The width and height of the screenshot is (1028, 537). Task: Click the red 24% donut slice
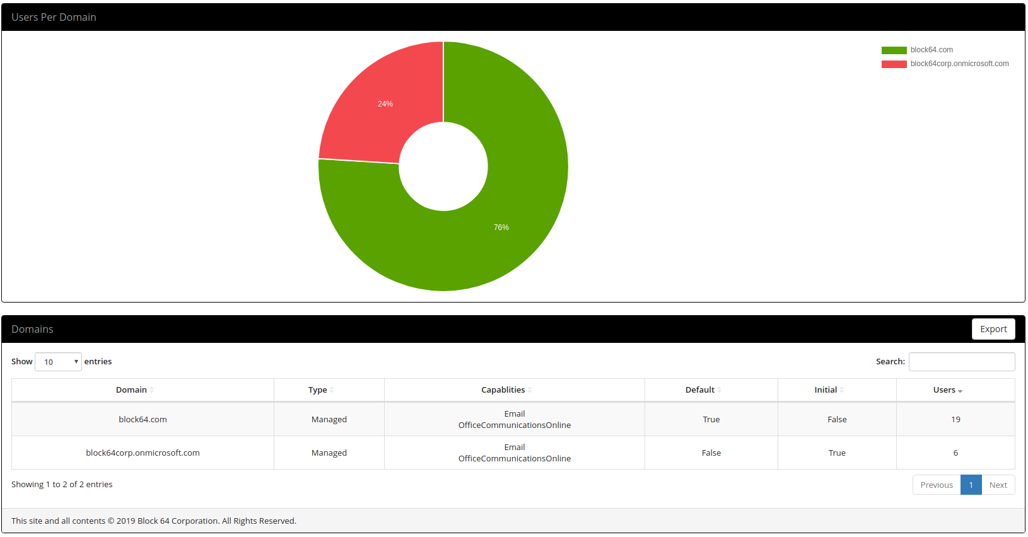tap(385, 104)
